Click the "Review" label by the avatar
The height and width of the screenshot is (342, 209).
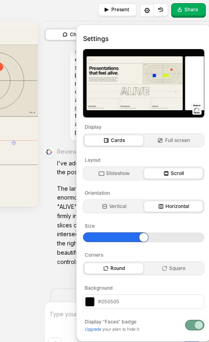(66, 152)
